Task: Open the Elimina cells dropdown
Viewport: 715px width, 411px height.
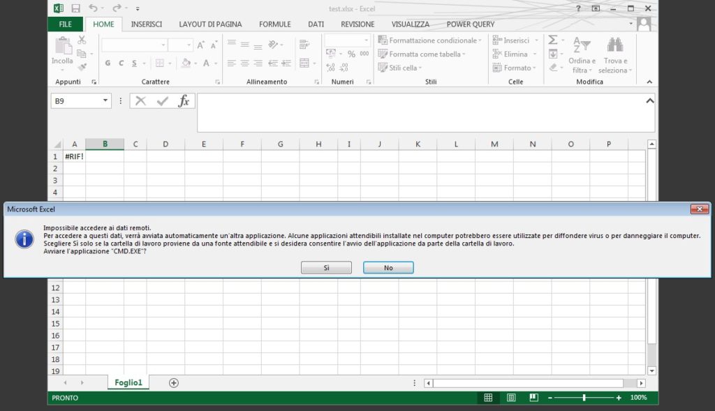Action: coord(534,54)
